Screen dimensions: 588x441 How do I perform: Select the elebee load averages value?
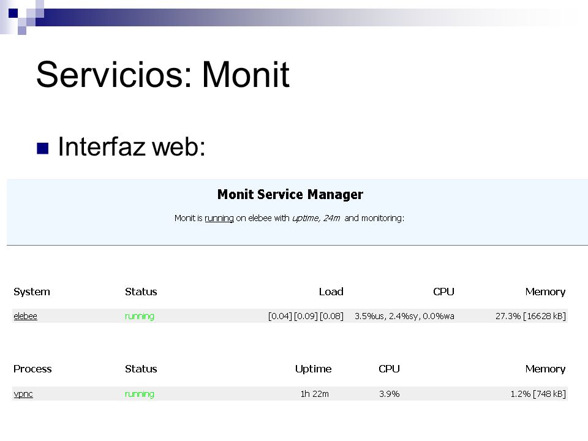(x=306, y=316)
